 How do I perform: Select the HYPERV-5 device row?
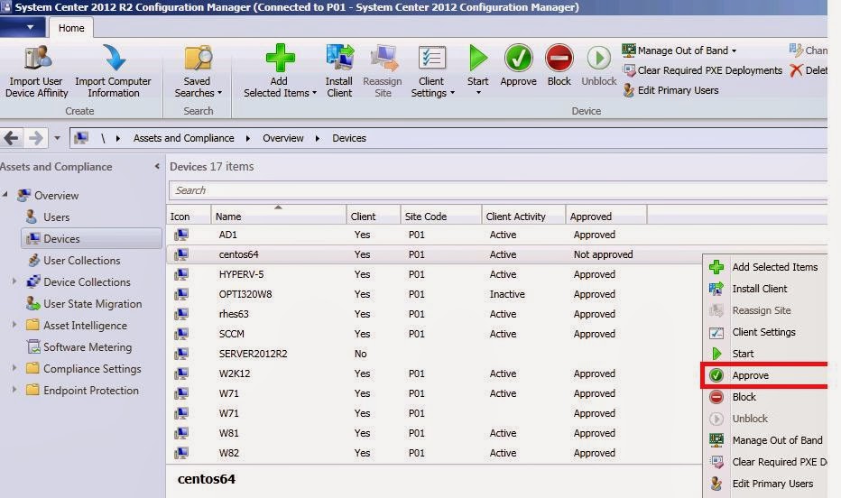point(434,274)
